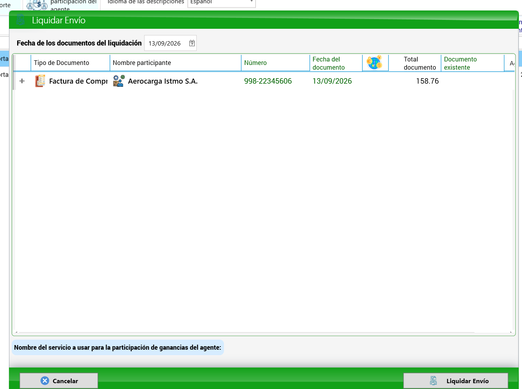
Task: Cancel the Liquidar Envío dialog
Action: pyautogui.click(x=59, y=381)
